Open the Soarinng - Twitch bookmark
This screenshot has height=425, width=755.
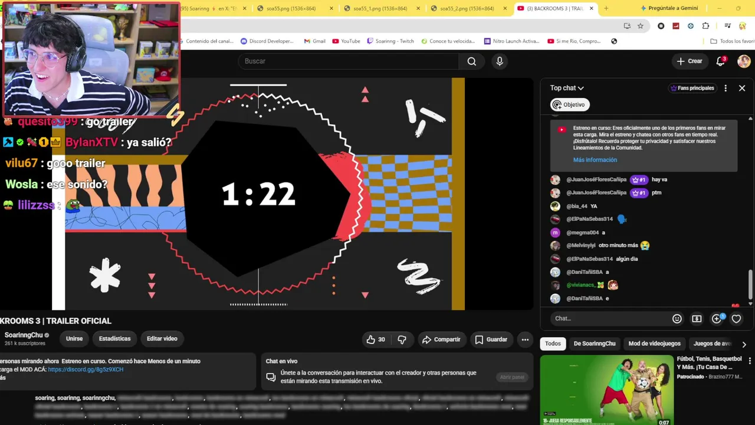(x=390, y=41)
